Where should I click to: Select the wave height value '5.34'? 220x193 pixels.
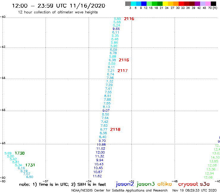pyautogui.click(x=18, y=165)
